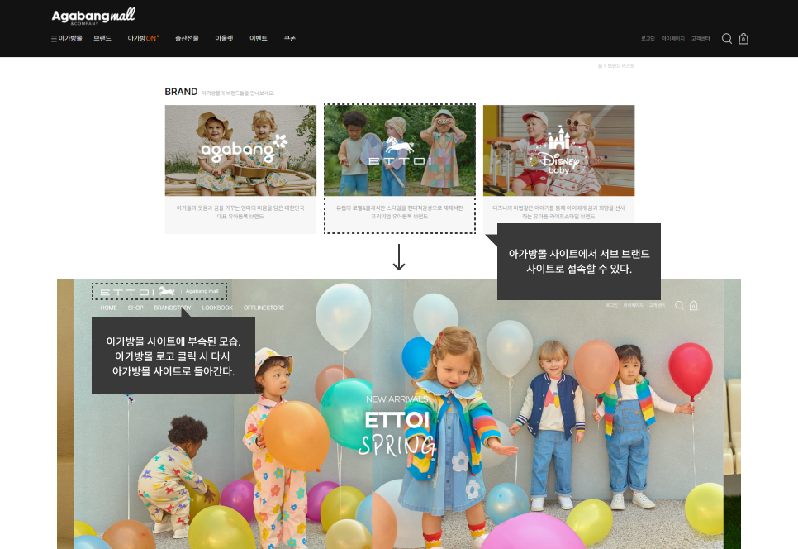Go to the 이벤트 page
798x549 pixels.
[x=259, y=39]
